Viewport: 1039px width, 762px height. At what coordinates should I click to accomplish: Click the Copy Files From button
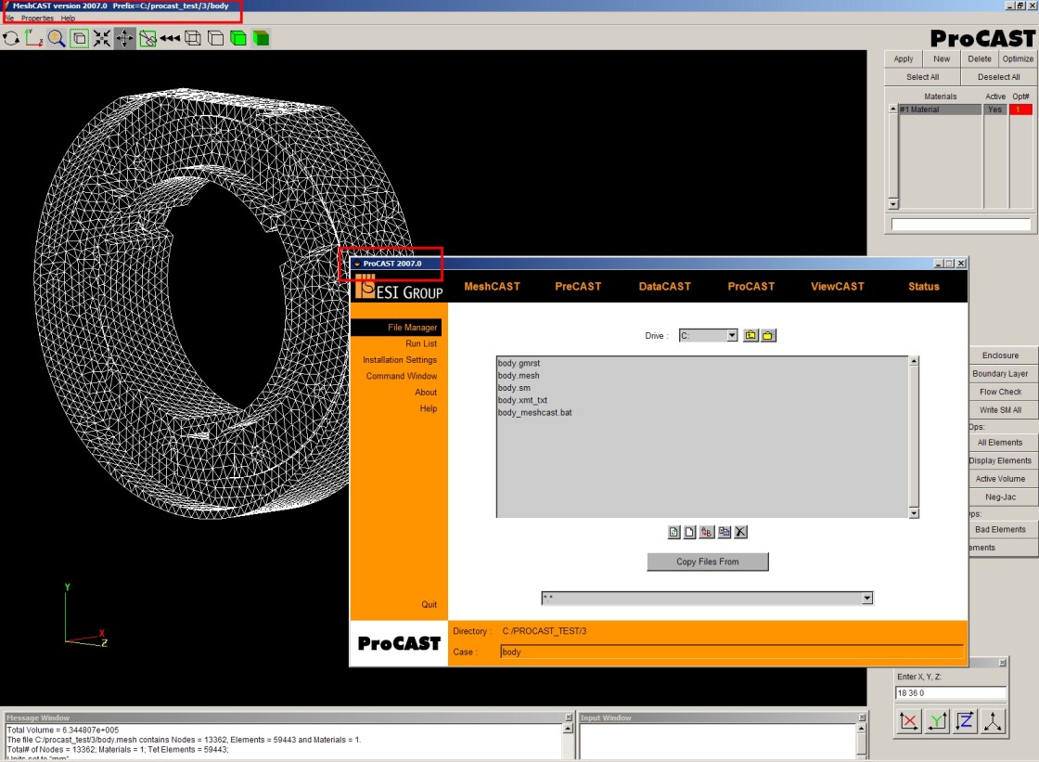click(x=707, y=562)
